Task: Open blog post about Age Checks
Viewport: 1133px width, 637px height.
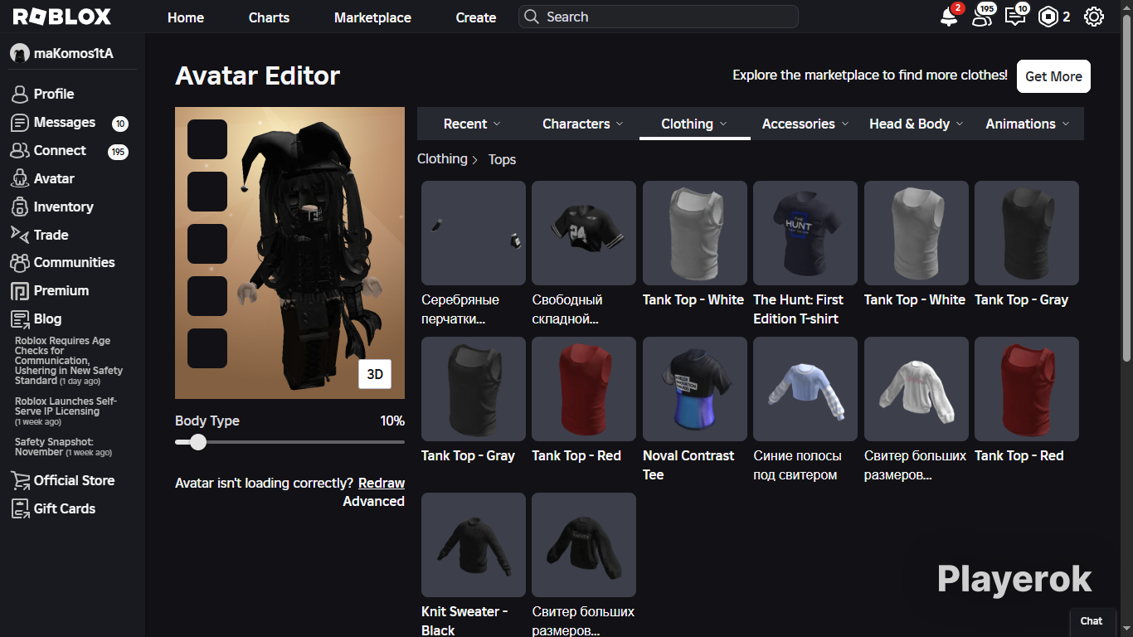Action: (x=69, y=361)
